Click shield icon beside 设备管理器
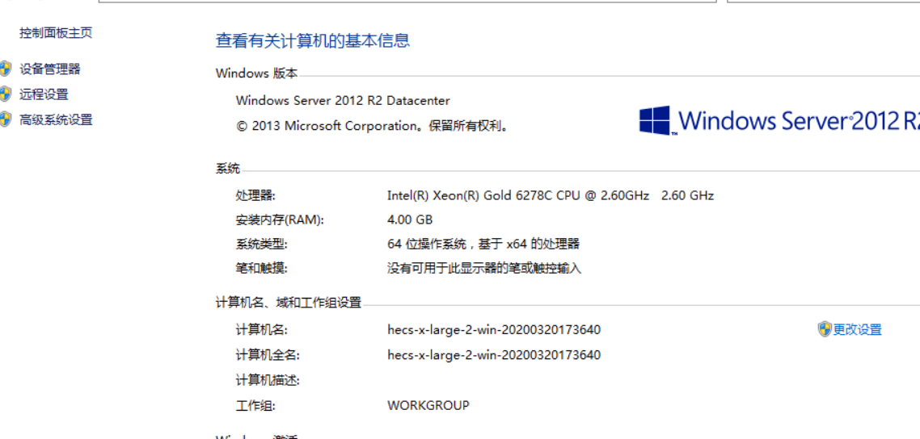The height and width of the screenshot is (439, 920). (6, 69)
